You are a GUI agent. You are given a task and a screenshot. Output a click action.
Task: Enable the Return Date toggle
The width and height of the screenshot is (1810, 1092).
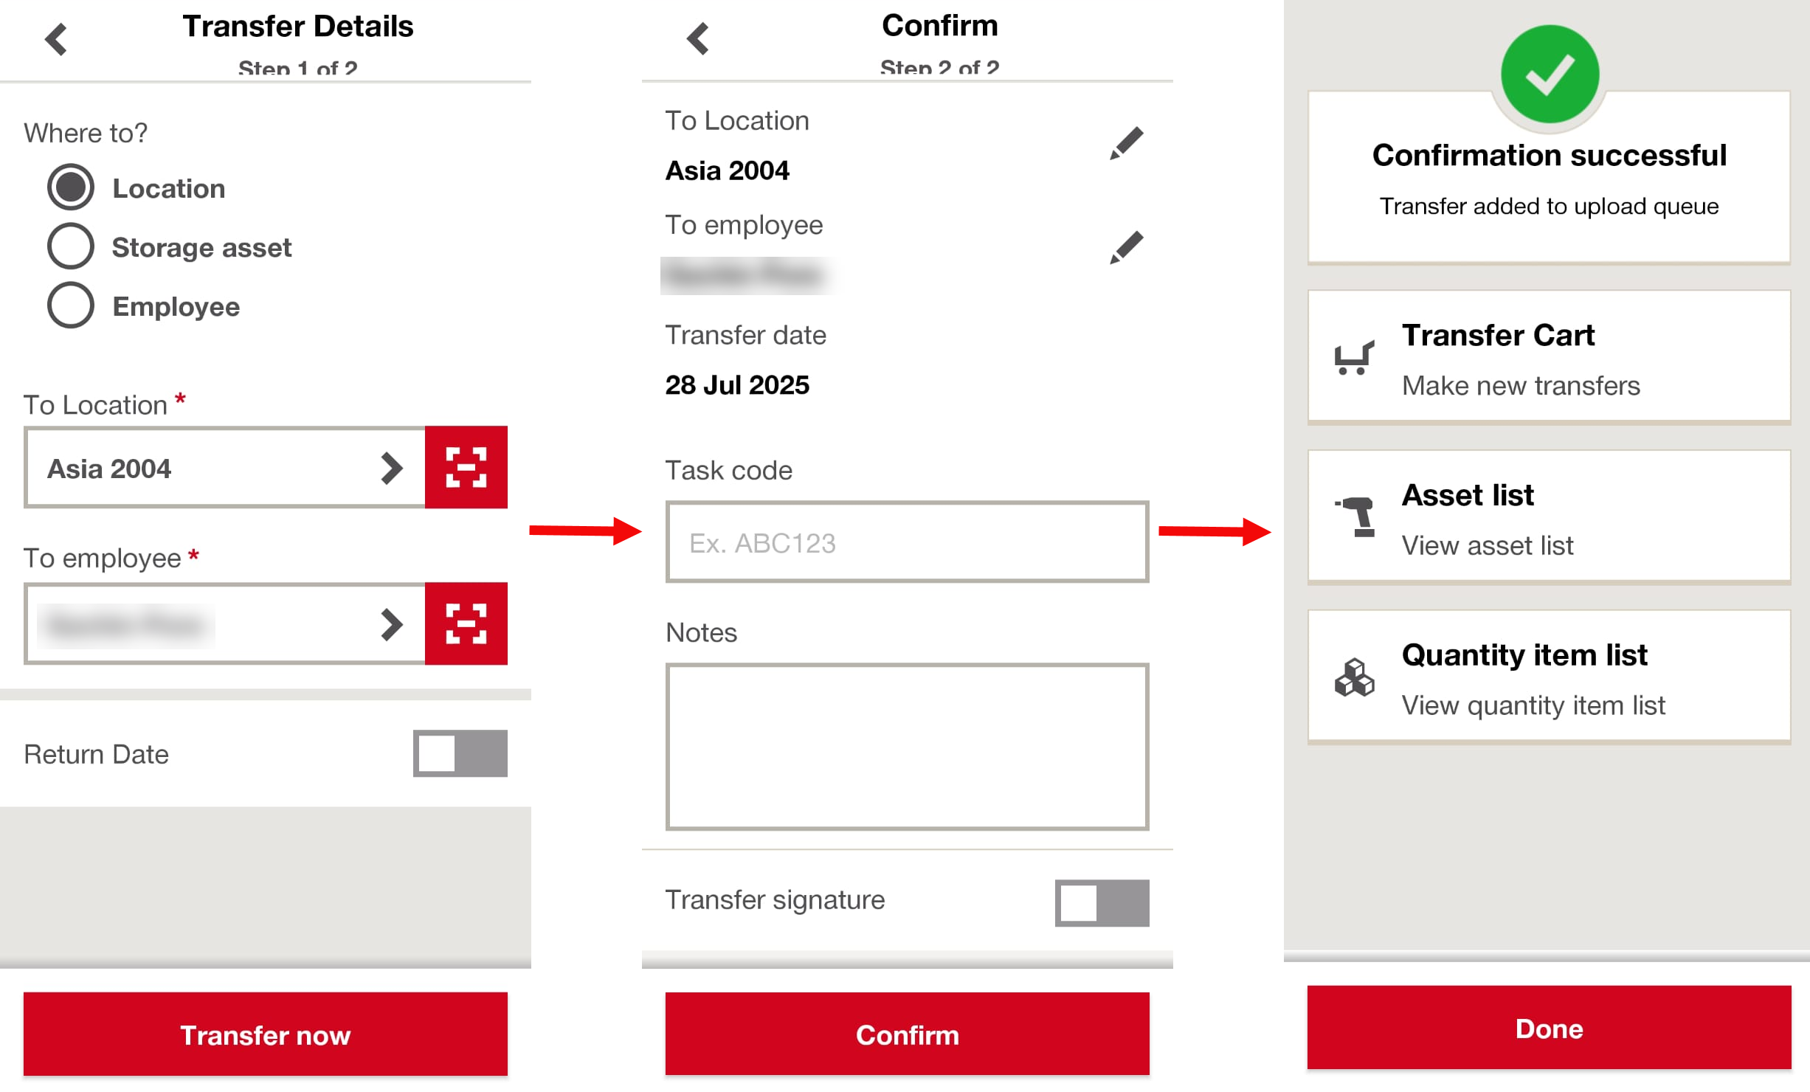coord(460,753)
